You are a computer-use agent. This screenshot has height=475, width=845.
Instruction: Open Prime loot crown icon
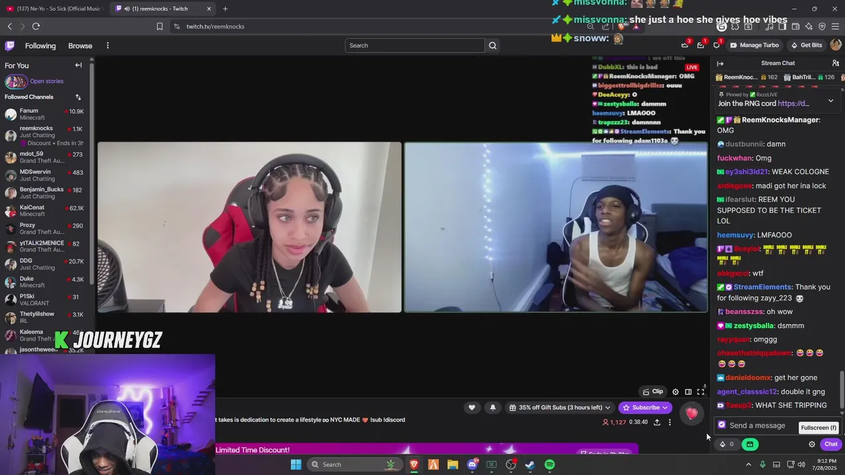685,45
